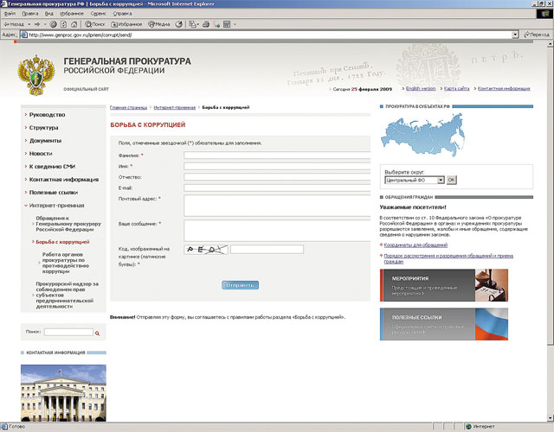Click the Главная страница breadcrumb
554x432 pixels.
(x=128, y=107)
